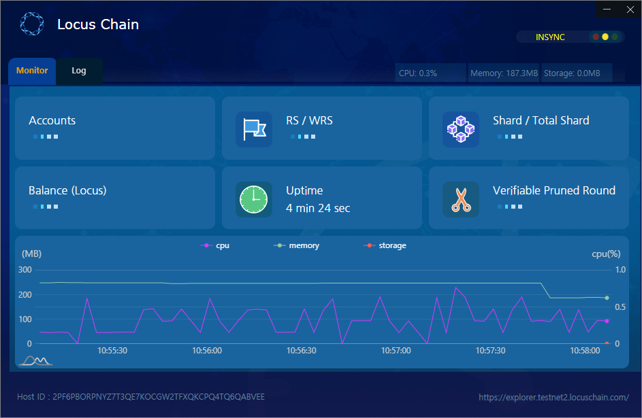Click the yellow status indicator light

tap(605, 37)
